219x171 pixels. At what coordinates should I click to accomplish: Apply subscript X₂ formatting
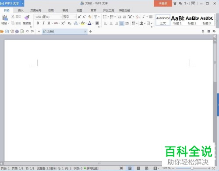[69, 23]
